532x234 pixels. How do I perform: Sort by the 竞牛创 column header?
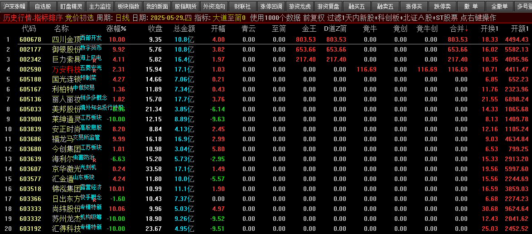[x=427, y=29]
